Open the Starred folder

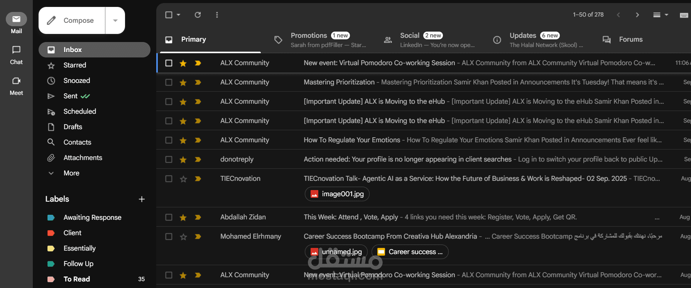tap(95, 65)
